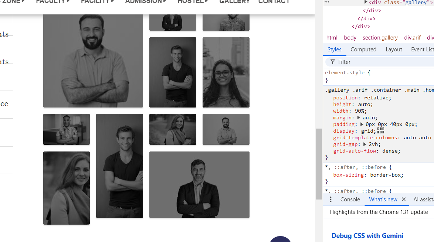Open the Gallery navigation menu item
This screenshot has width=434, height=242.
click(x=234, y=2)
